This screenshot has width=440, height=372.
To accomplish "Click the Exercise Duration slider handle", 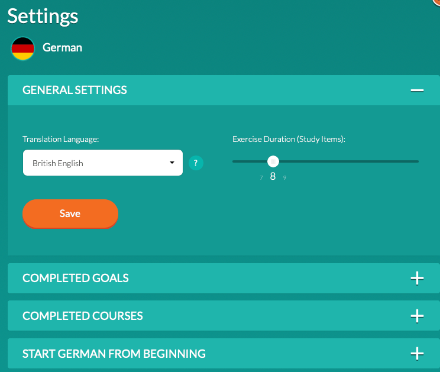I will 273,161.
